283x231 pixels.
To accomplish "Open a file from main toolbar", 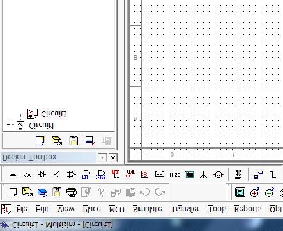I will (x=27, y=192).
